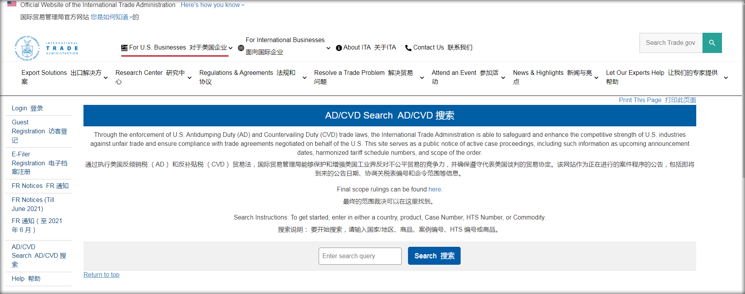The width and height of the screenshot is (745, 294).
Task: Expand Resolve a Trade Problem chevron
Action: point(422,78)
